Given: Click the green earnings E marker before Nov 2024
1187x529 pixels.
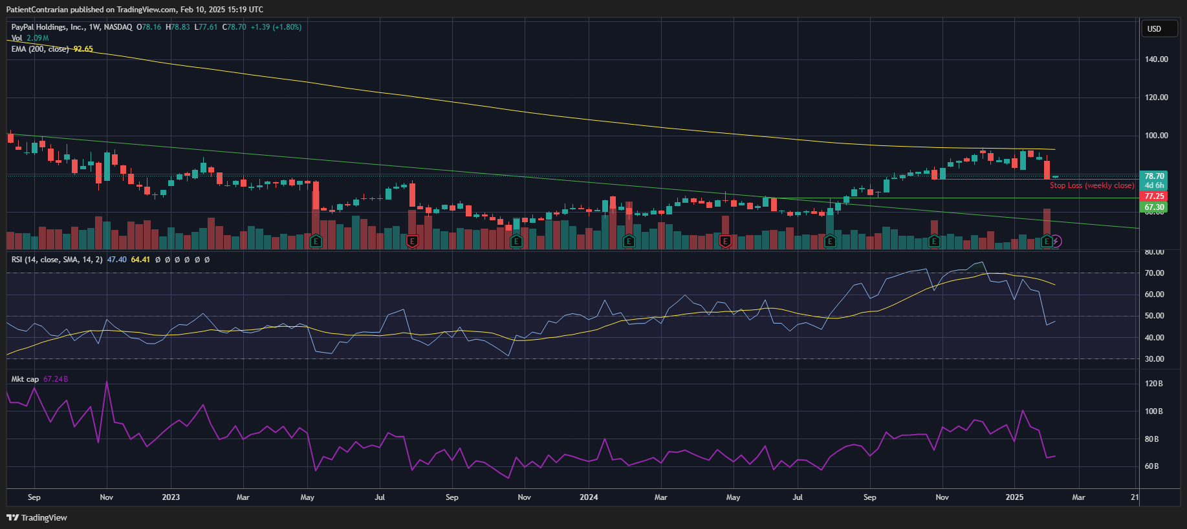Looking at the screenshot, I should pos(934,242).
